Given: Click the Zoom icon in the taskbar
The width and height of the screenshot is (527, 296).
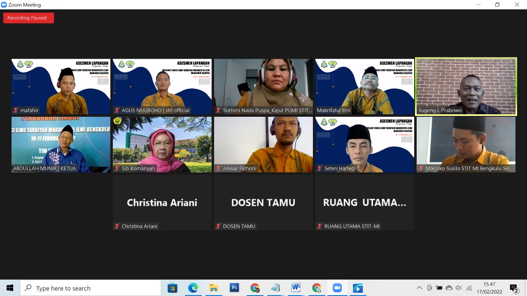Looking at the screenshot, I should [x=337, y=288].
